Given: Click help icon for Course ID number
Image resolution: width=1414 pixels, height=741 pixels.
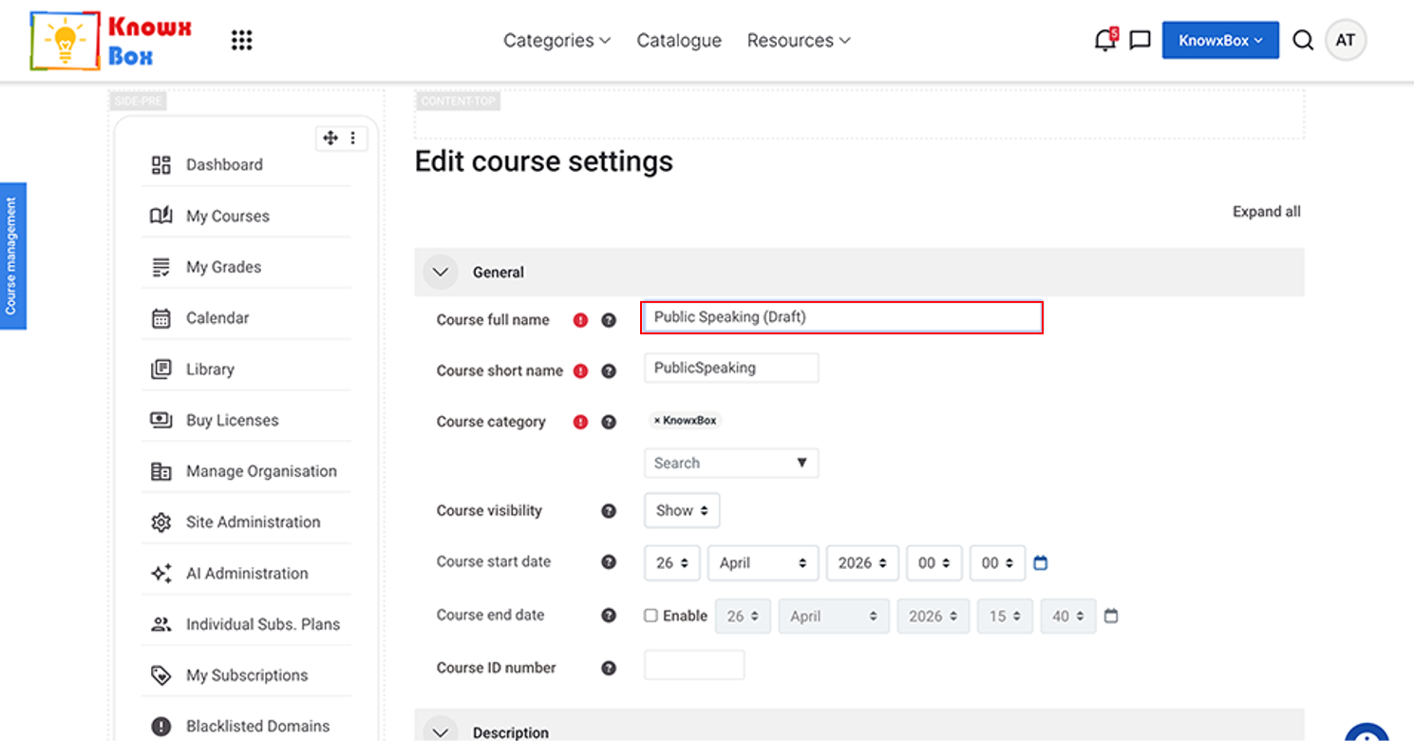Looking at the screenshot, I should 609,669.
